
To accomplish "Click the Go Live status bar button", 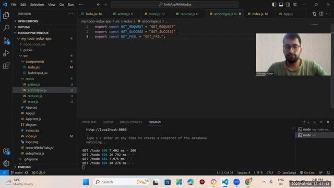I will 307,173.
